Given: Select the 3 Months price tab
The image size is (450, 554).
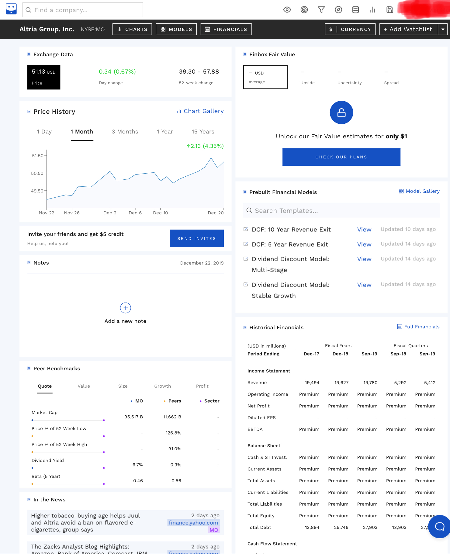Looking at the screenshot, I should click(x=125, y=132).
